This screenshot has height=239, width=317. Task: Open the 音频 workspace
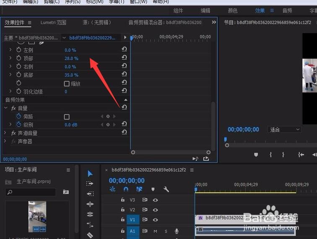point(287,11)
